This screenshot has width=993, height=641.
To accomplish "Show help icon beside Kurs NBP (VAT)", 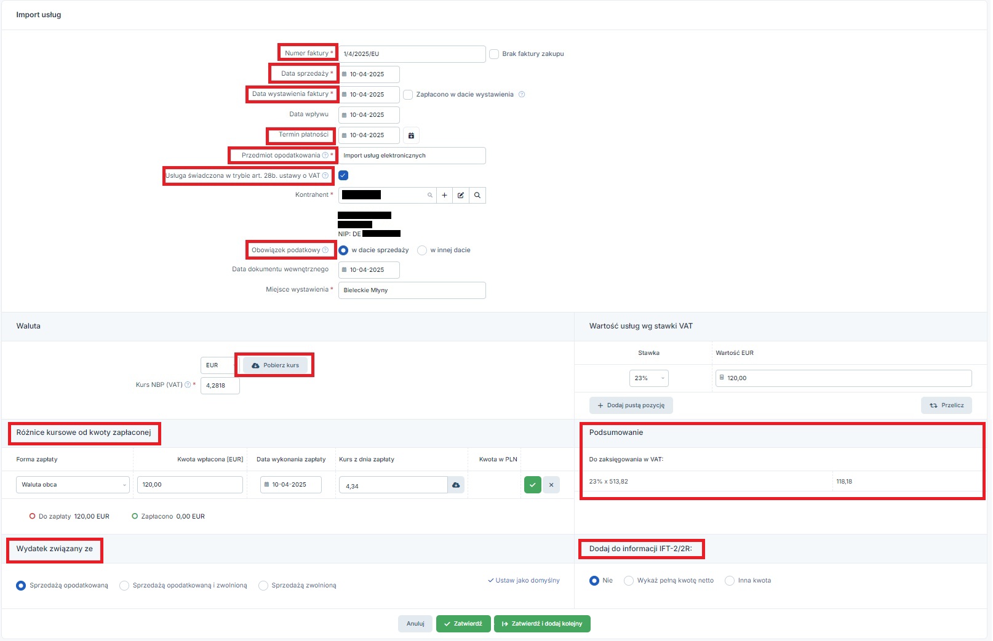I will 188,384.
